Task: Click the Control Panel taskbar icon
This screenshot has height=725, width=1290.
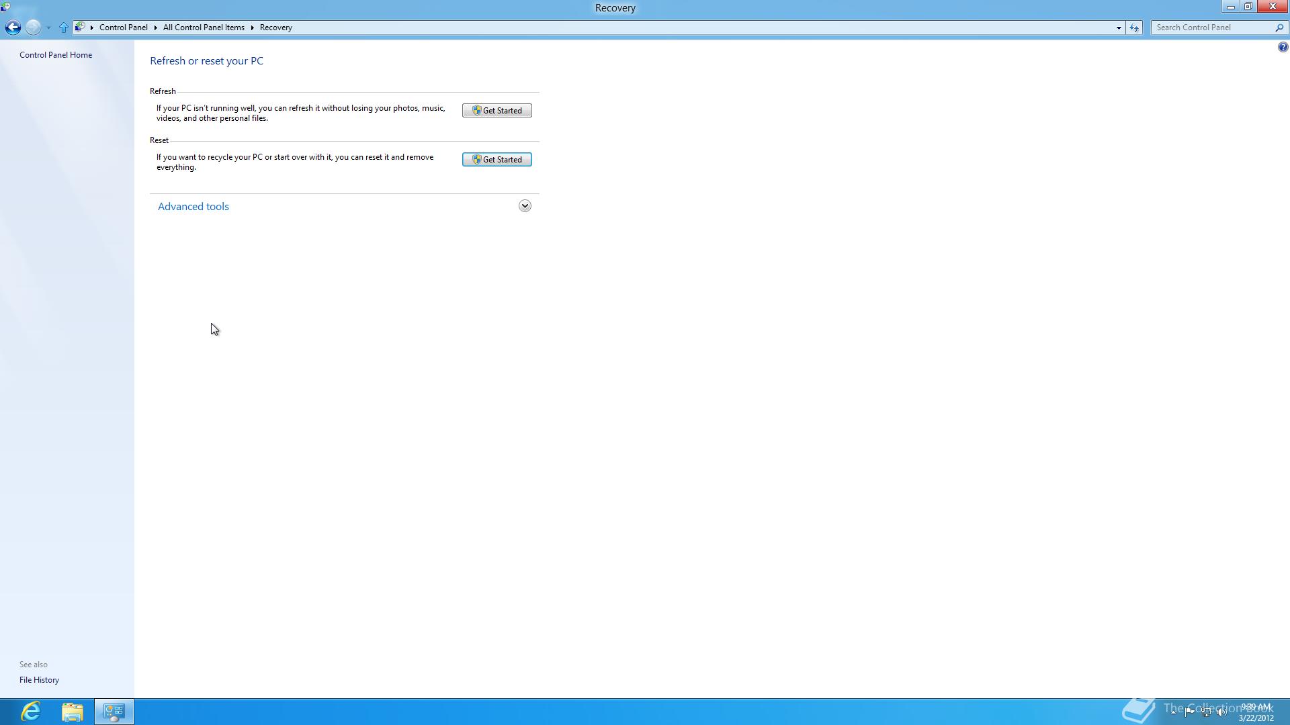Action: [x=114, y=711]
